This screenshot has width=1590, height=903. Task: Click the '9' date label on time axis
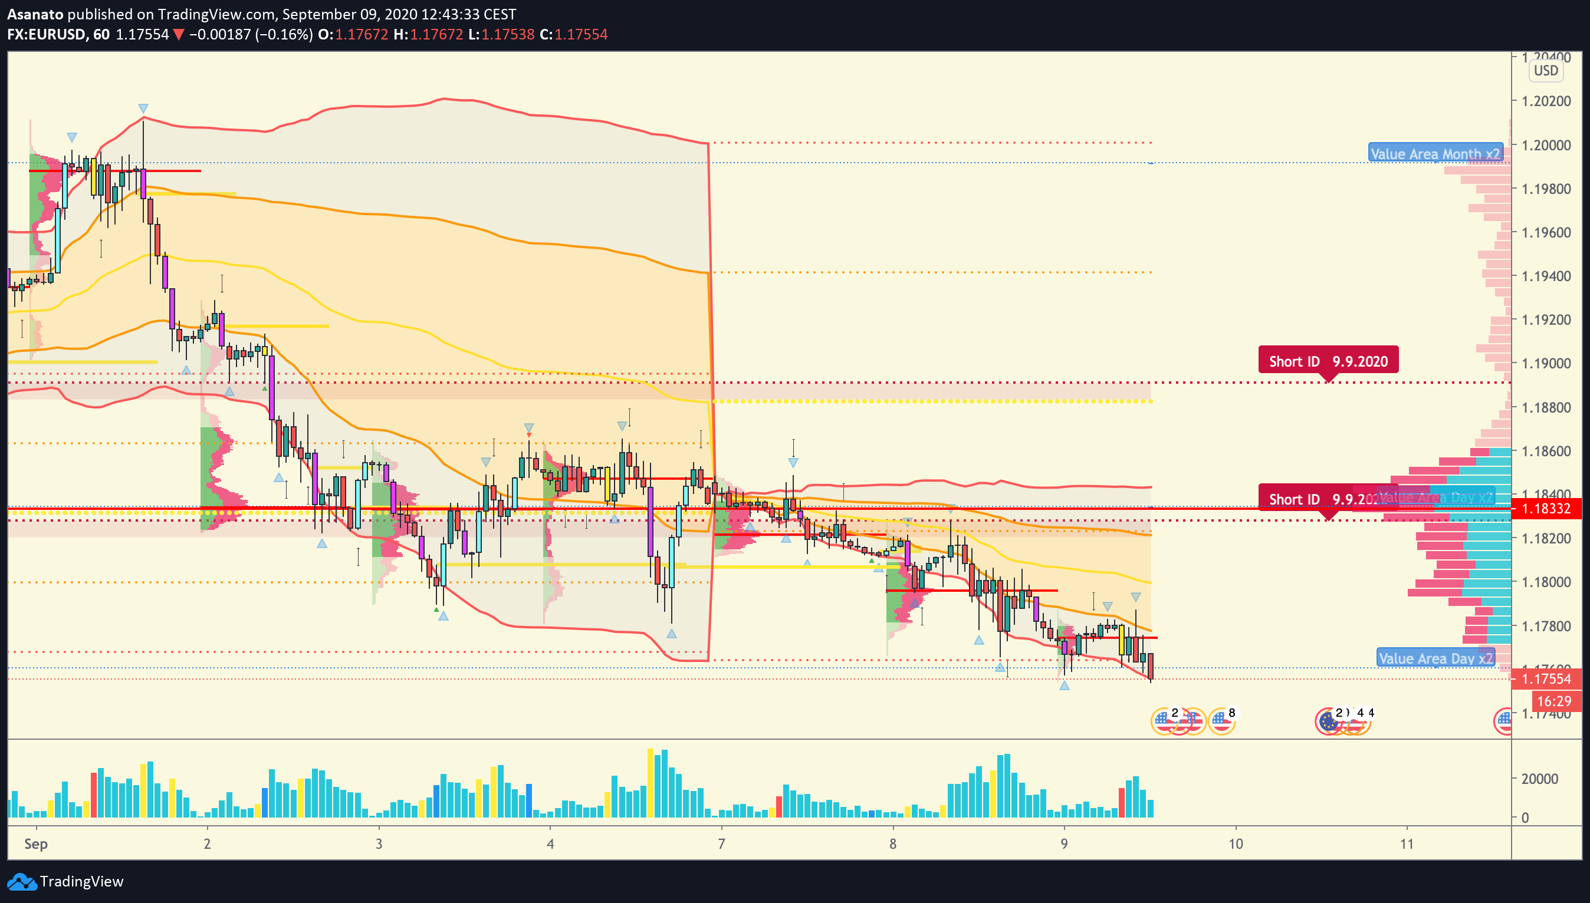[x=1065, y=844]
